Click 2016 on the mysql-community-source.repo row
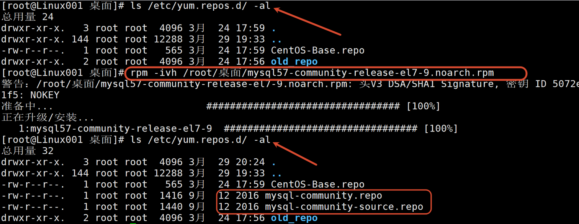579x224 pixels. [x=247, y=207]
